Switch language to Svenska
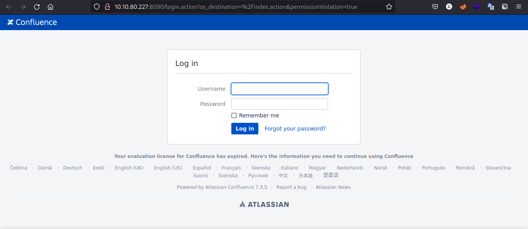528x229 pixels. [x=228, y=176]
